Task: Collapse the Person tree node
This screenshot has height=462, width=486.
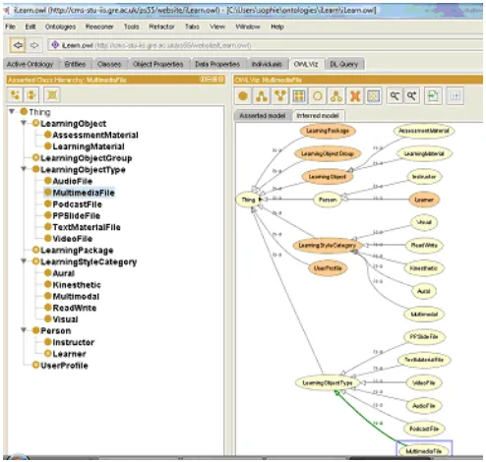Action: click(x=24, y=330)
